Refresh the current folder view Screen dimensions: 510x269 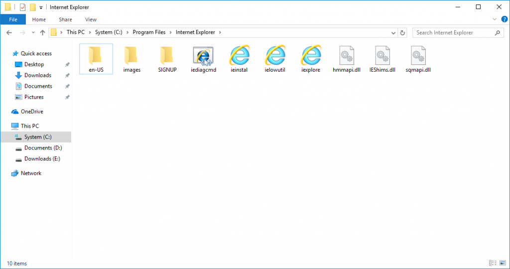(x=402, y=32)
